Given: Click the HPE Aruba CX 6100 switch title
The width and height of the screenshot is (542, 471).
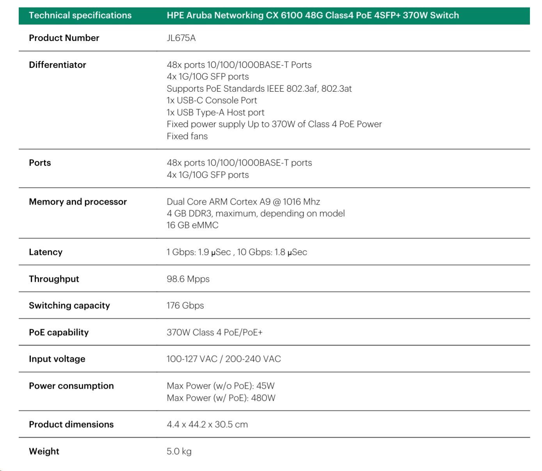Looking at the screenshot, I should coord(313,16).
